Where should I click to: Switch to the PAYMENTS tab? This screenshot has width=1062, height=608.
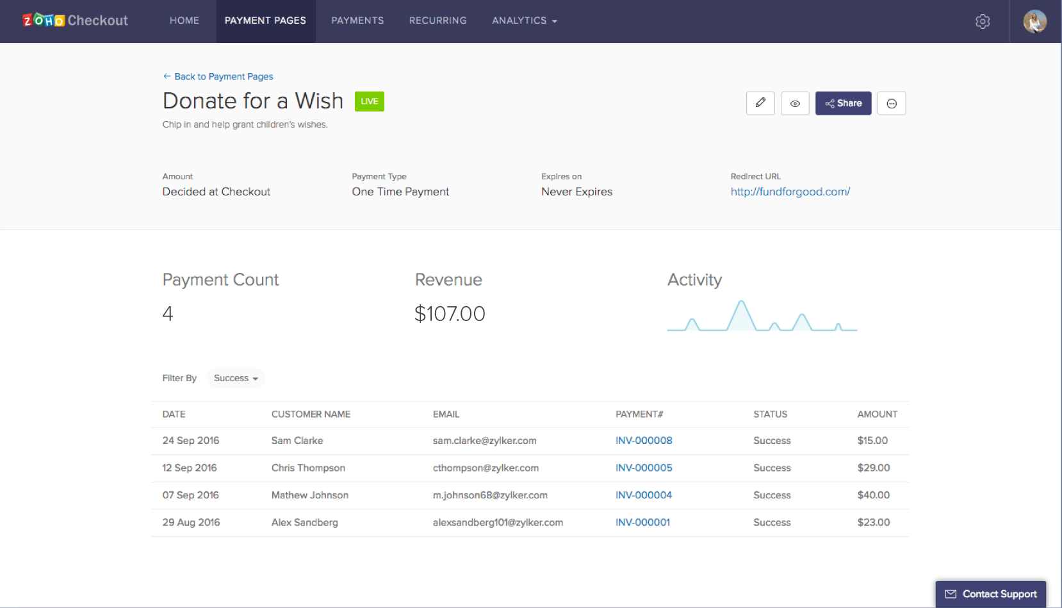357,21
